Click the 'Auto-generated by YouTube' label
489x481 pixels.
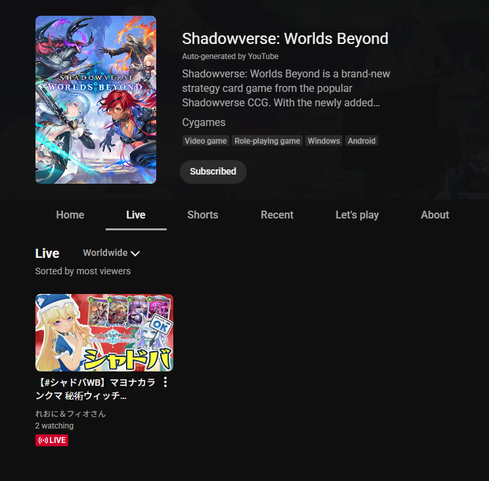pyautogui.click(x=230, y=56)
